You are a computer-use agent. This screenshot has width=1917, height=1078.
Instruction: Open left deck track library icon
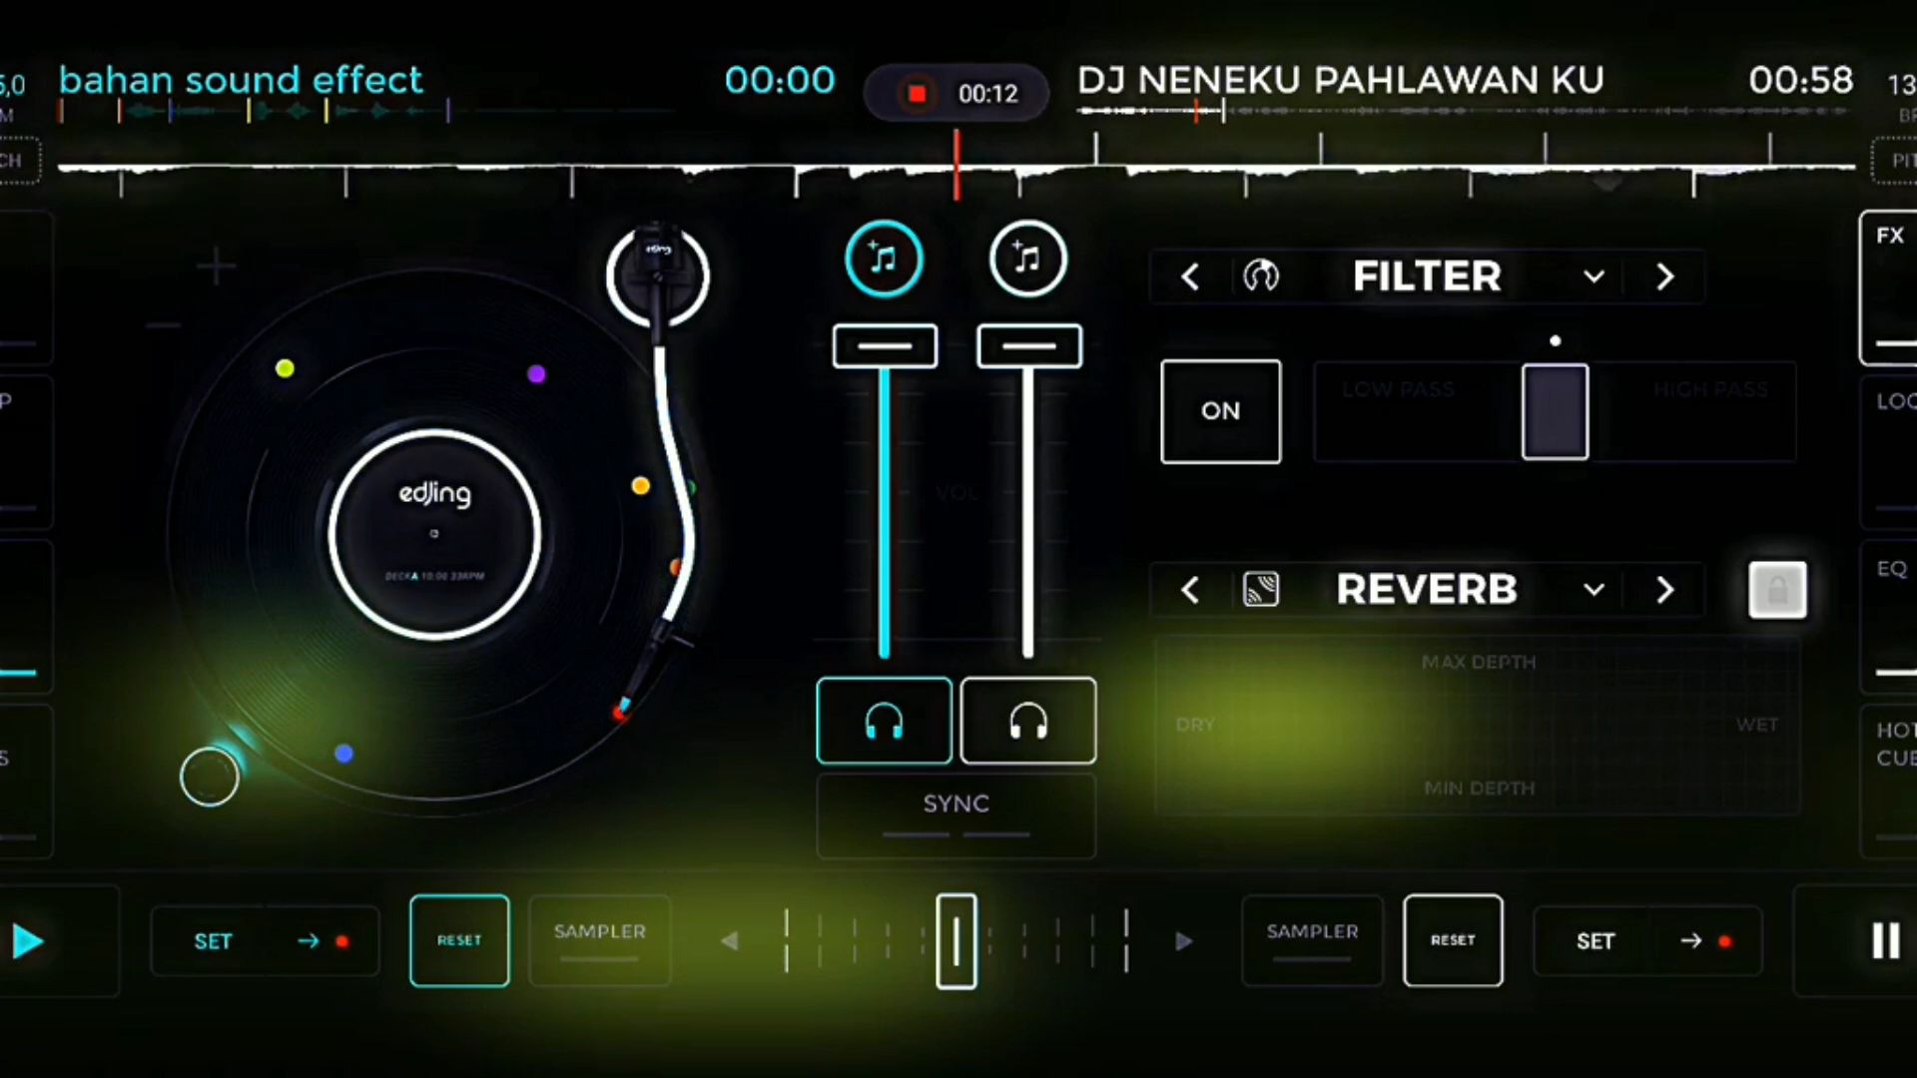click(x=884, y=260)
